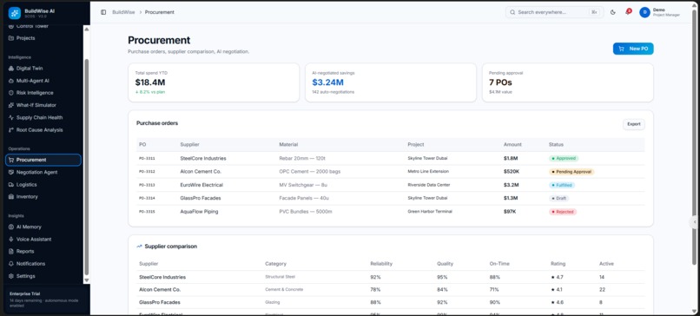Click the Procurement cart icon in sidebar
This screenshot has width=700, height=316.
pyautogui.click(x=11, y=160)
